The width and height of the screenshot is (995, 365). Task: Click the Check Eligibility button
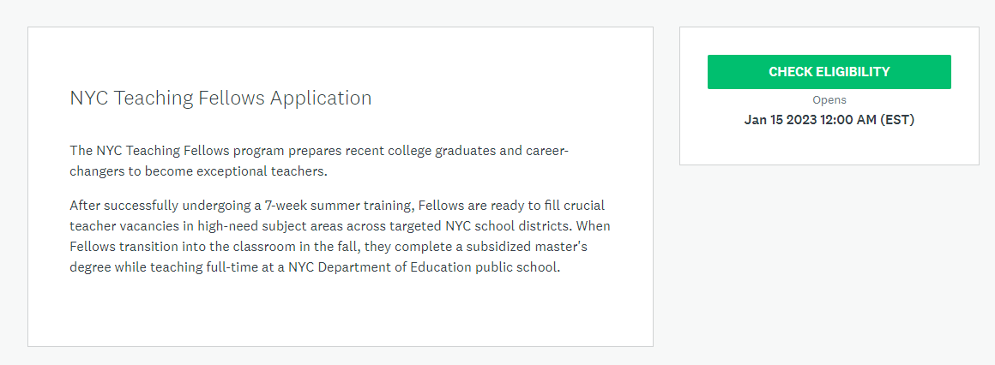click(x=829, y=72)
